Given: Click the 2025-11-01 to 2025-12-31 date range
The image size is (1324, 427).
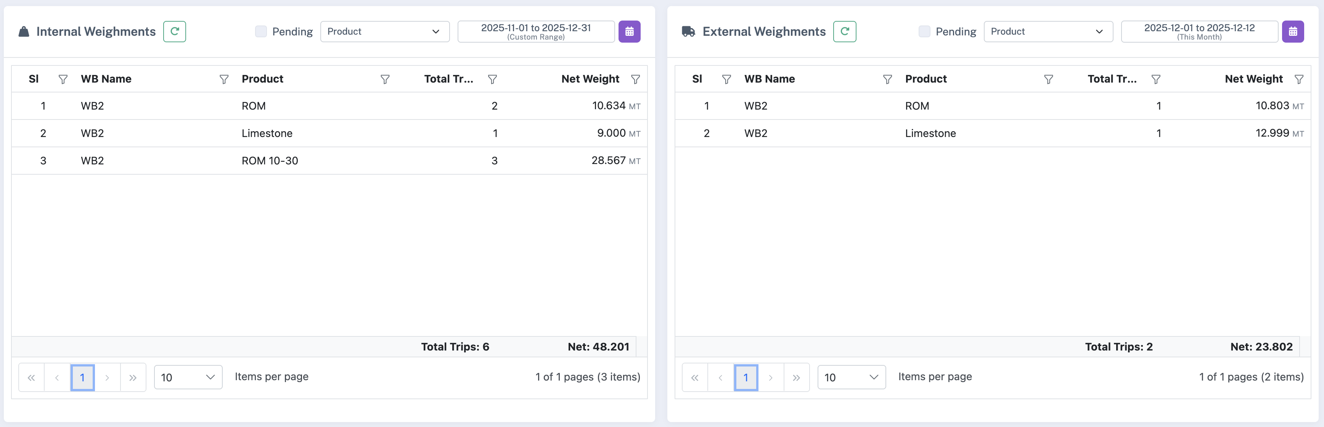Looking at the screenshot, I should 535,31.
